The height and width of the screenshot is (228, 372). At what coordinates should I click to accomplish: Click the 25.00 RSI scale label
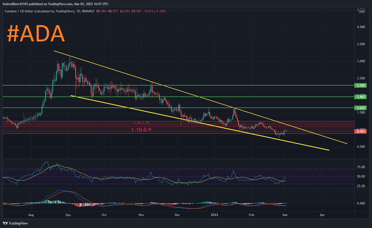(361, 186)
